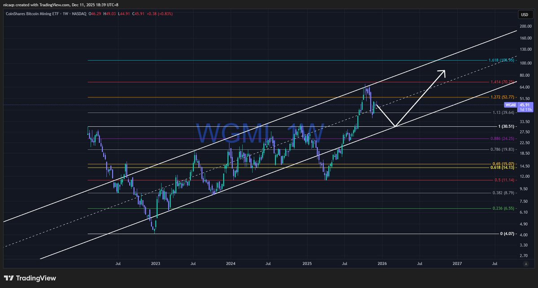Click the TradingView logo at bottom left
This screenshot has width=538, height=288.
click(30, 278)
